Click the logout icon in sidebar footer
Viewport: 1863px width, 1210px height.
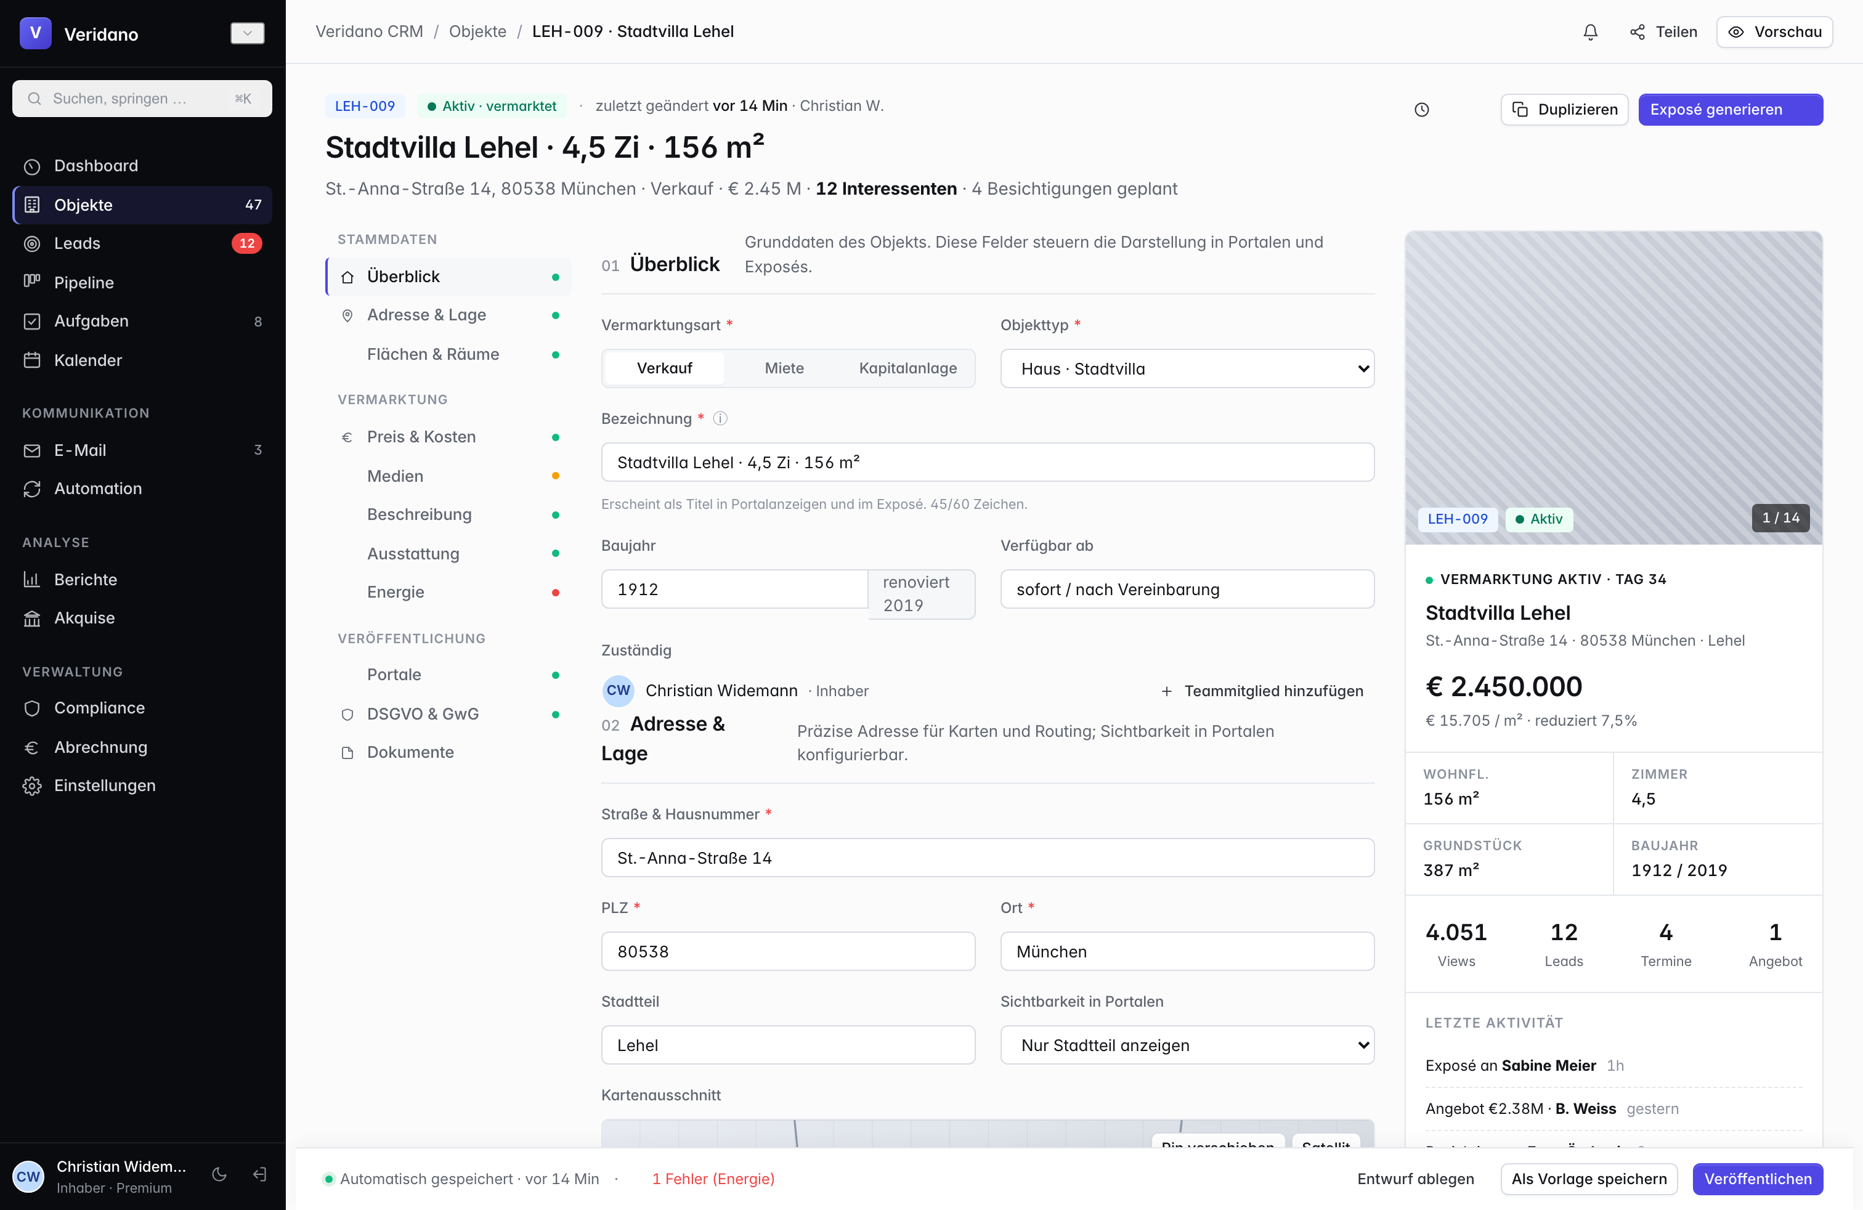(x=260, y=1175)
